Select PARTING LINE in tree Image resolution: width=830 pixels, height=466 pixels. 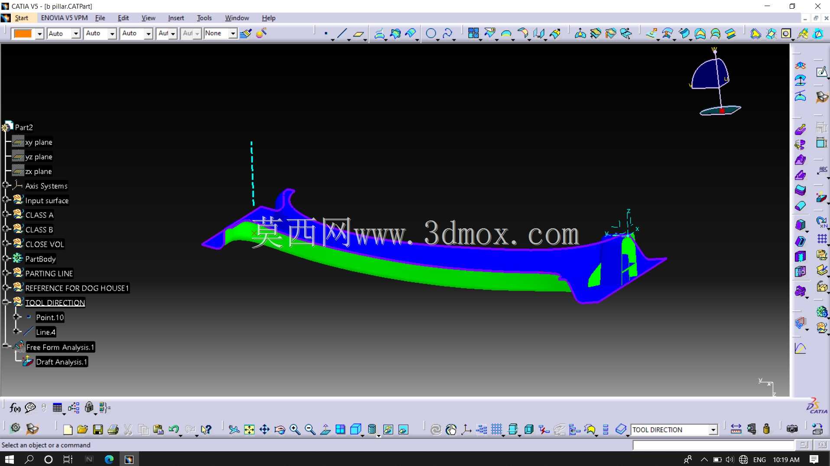pos(49,273)
